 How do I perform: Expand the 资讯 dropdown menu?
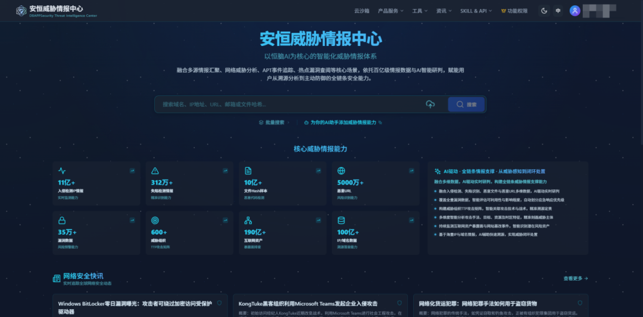[444, 11]
